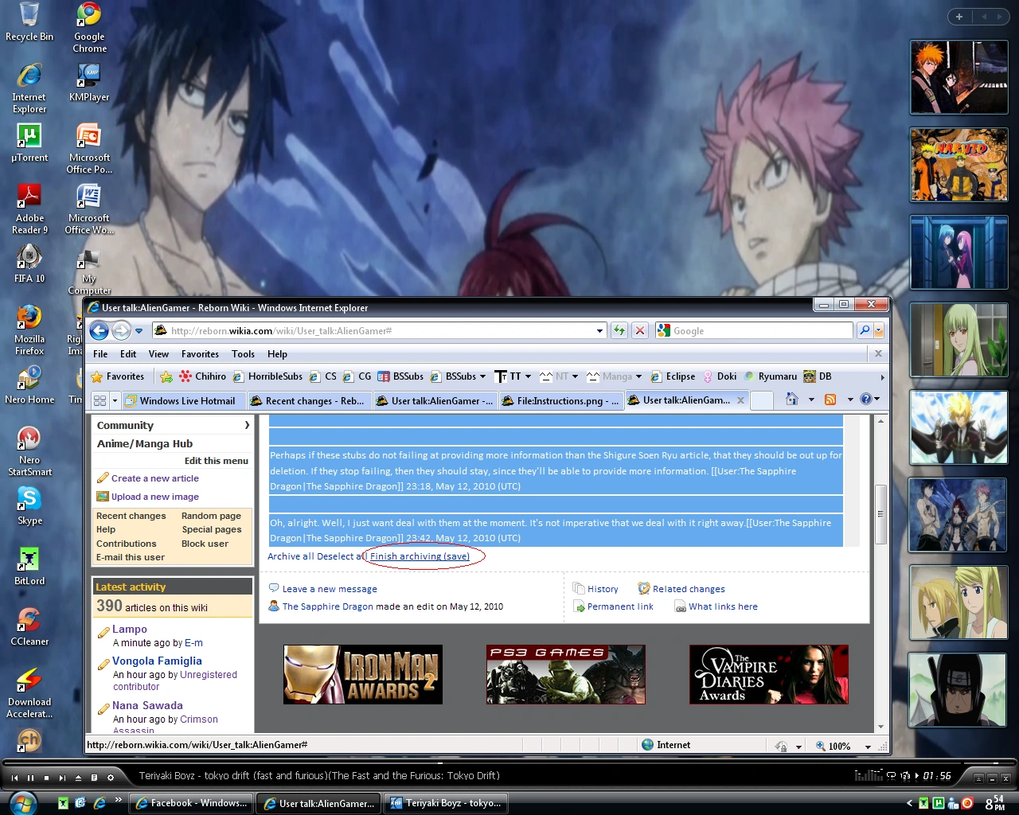Click the player's stop button
This screenshot has width=1019, height=815.
click(x=46, y=778)
